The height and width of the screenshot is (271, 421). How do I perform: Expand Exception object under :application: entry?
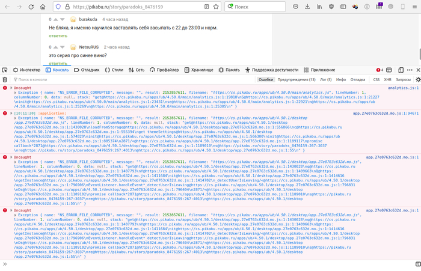(16, 118)
